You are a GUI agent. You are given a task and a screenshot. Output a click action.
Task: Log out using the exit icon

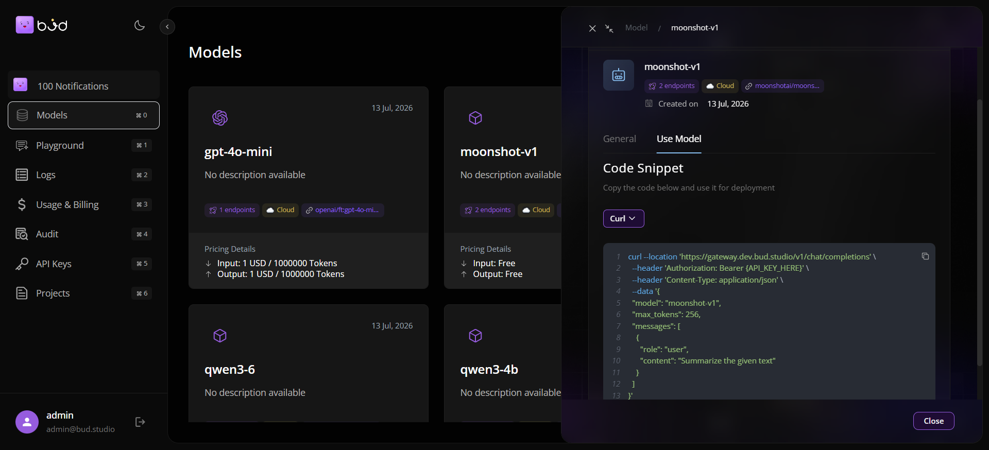[x=140, y=422]
